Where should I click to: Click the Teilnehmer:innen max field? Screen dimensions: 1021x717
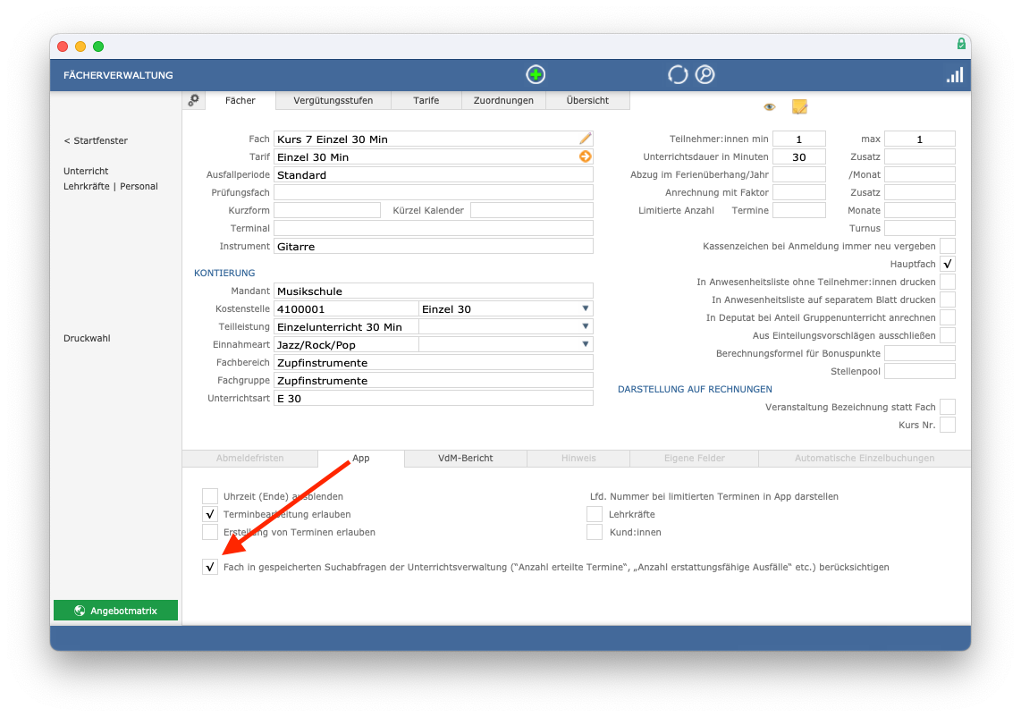tap(919, 139)
